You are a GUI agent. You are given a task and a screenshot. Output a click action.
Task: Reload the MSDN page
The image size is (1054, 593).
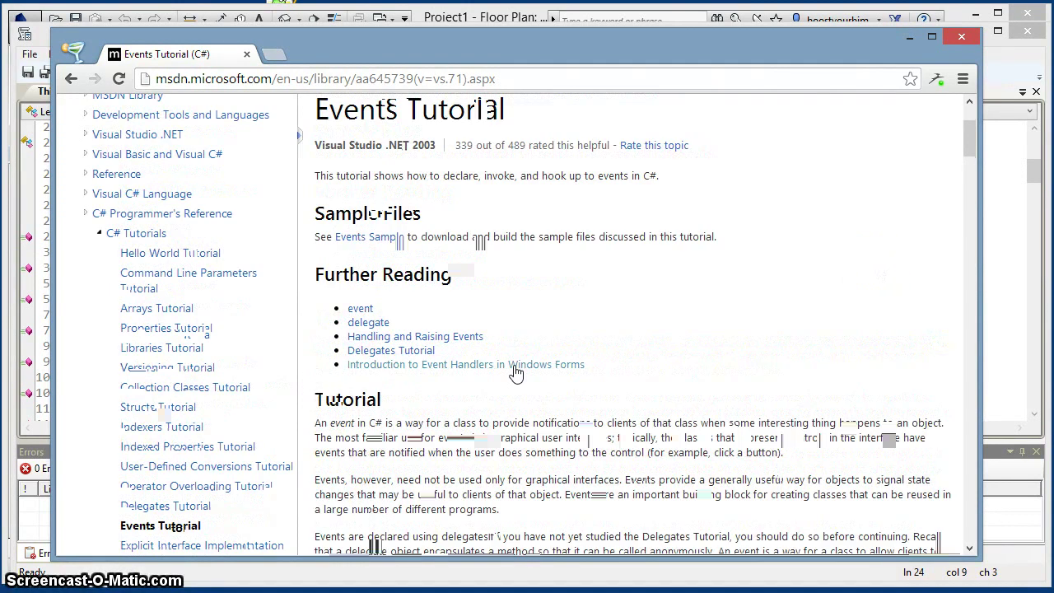119,79
